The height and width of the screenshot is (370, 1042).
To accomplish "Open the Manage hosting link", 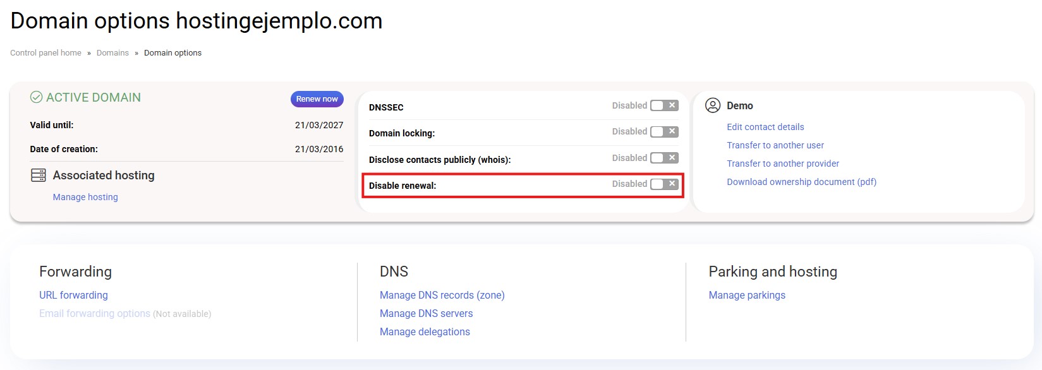I will pos(85,197).
